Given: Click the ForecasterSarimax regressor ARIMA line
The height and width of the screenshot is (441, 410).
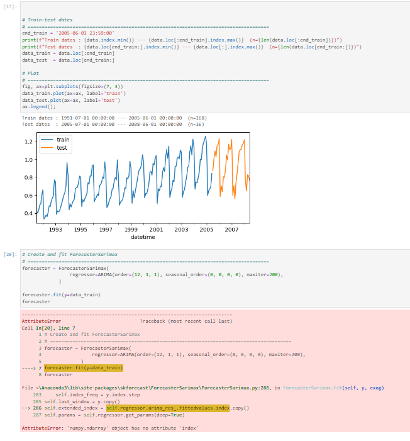Looking at the screenshot, I should click(x=176, y=274).
